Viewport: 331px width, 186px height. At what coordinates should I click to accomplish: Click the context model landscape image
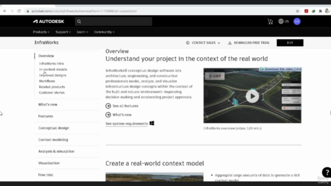pyautogui.click(x=155, y=177)
